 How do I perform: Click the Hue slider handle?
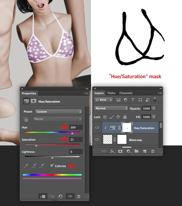coord(72,134)
